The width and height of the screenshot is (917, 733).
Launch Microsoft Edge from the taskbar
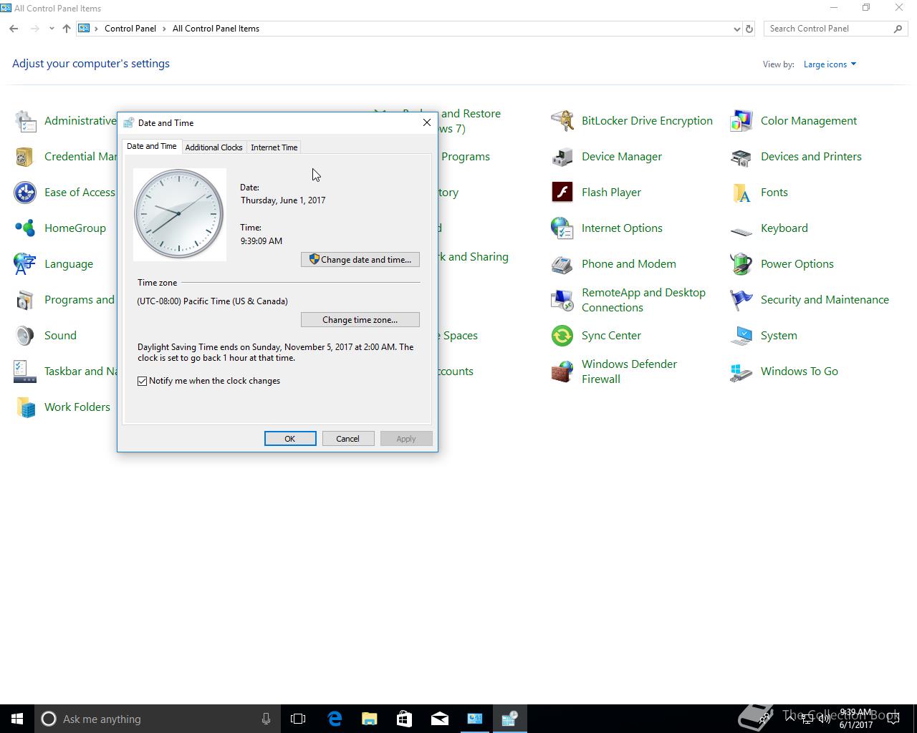click(x=335, y=719)
